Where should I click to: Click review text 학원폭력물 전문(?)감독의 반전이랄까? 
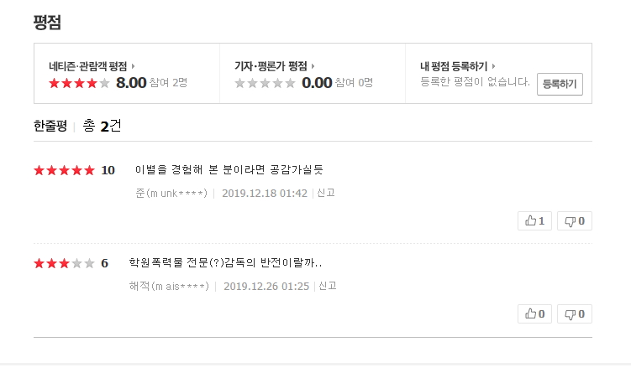click(x=225, y=263)
